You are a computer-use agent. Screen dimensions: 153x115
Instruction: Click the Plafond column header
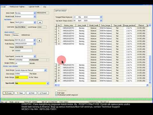[141, 25]
